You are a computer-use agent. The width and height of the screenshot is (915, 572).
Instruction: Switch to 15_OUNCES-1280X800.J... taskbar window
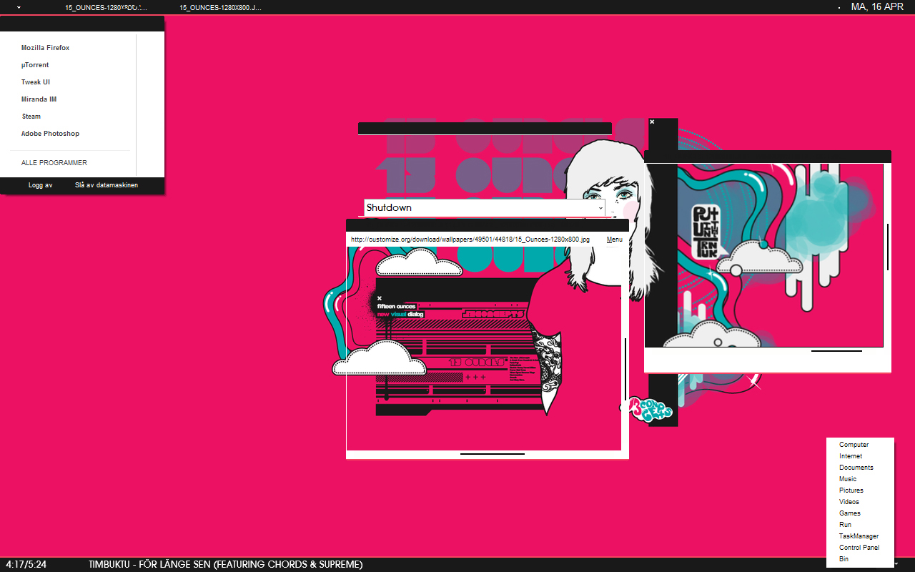[x=220, y=7]
